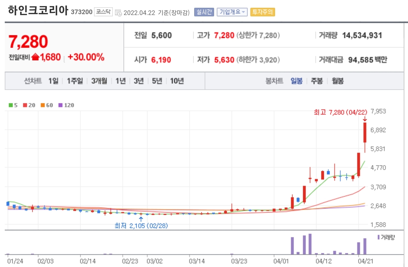Image resolution: width=408 pixels, height=267 pixels.
Task: Click the stock code 373200
Action: tap(81, 12)
